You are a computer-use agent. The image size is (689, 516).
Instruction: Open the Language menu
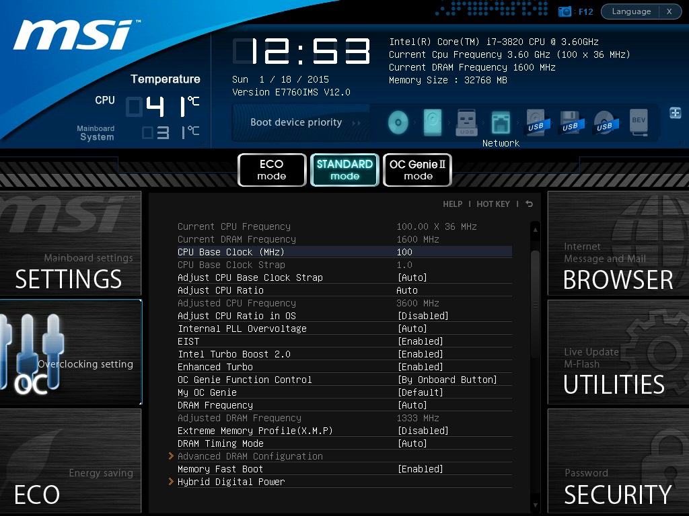(631, 11)
